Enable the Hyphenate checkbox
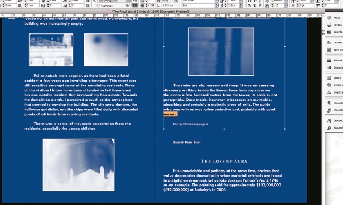The height and width of the screenshot is (205, 343). [99, 6]
